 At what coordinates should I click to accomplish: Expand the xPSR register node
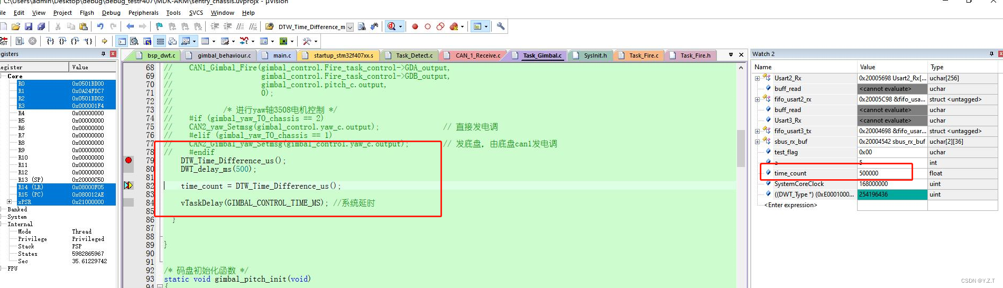tap(9, 202)
